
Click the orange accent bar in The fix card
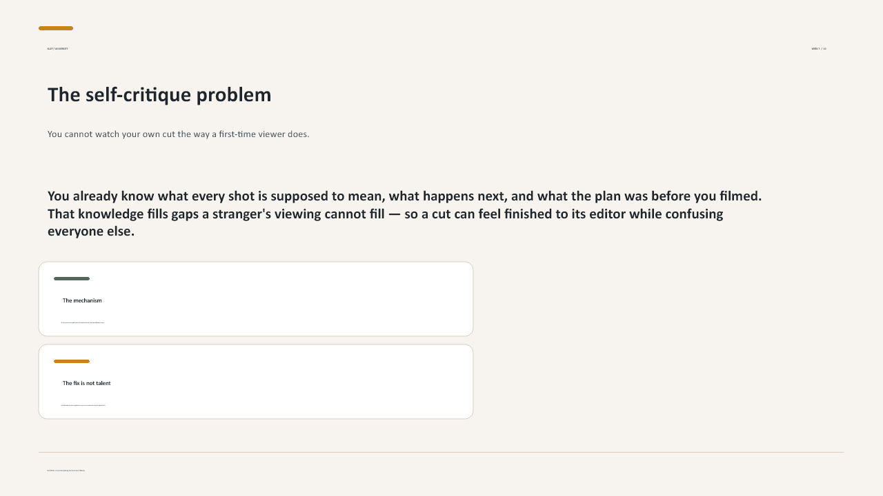[72, 362]
